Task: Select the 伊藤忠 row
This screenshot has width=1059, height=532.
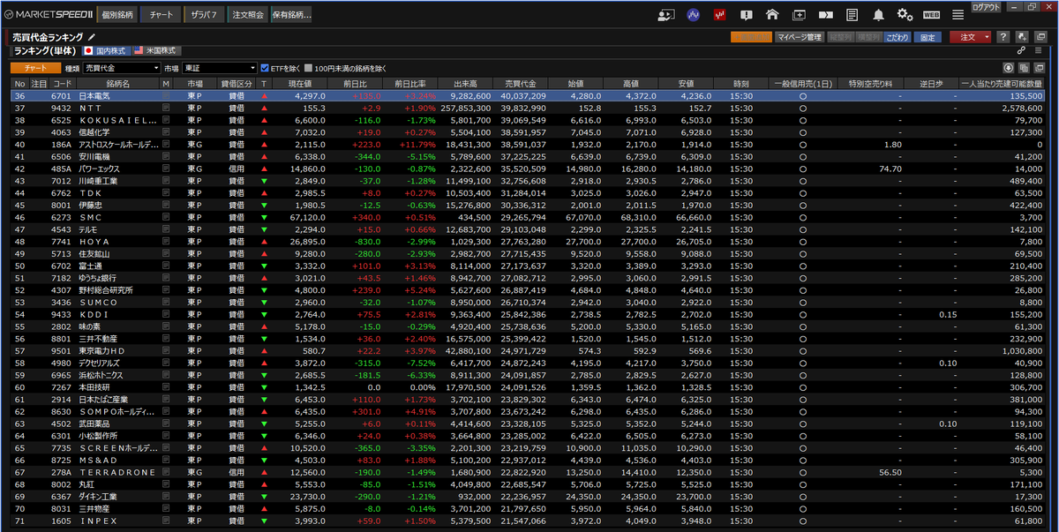Action: (529, 205)
